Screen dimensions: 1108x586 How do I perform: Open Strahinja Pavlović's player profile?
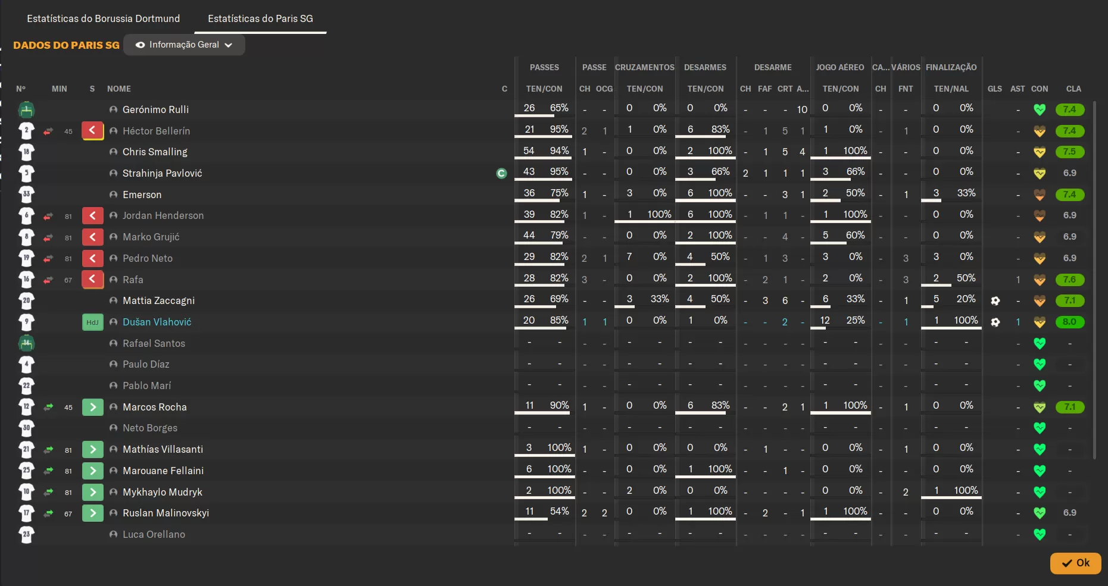[163, 173]
